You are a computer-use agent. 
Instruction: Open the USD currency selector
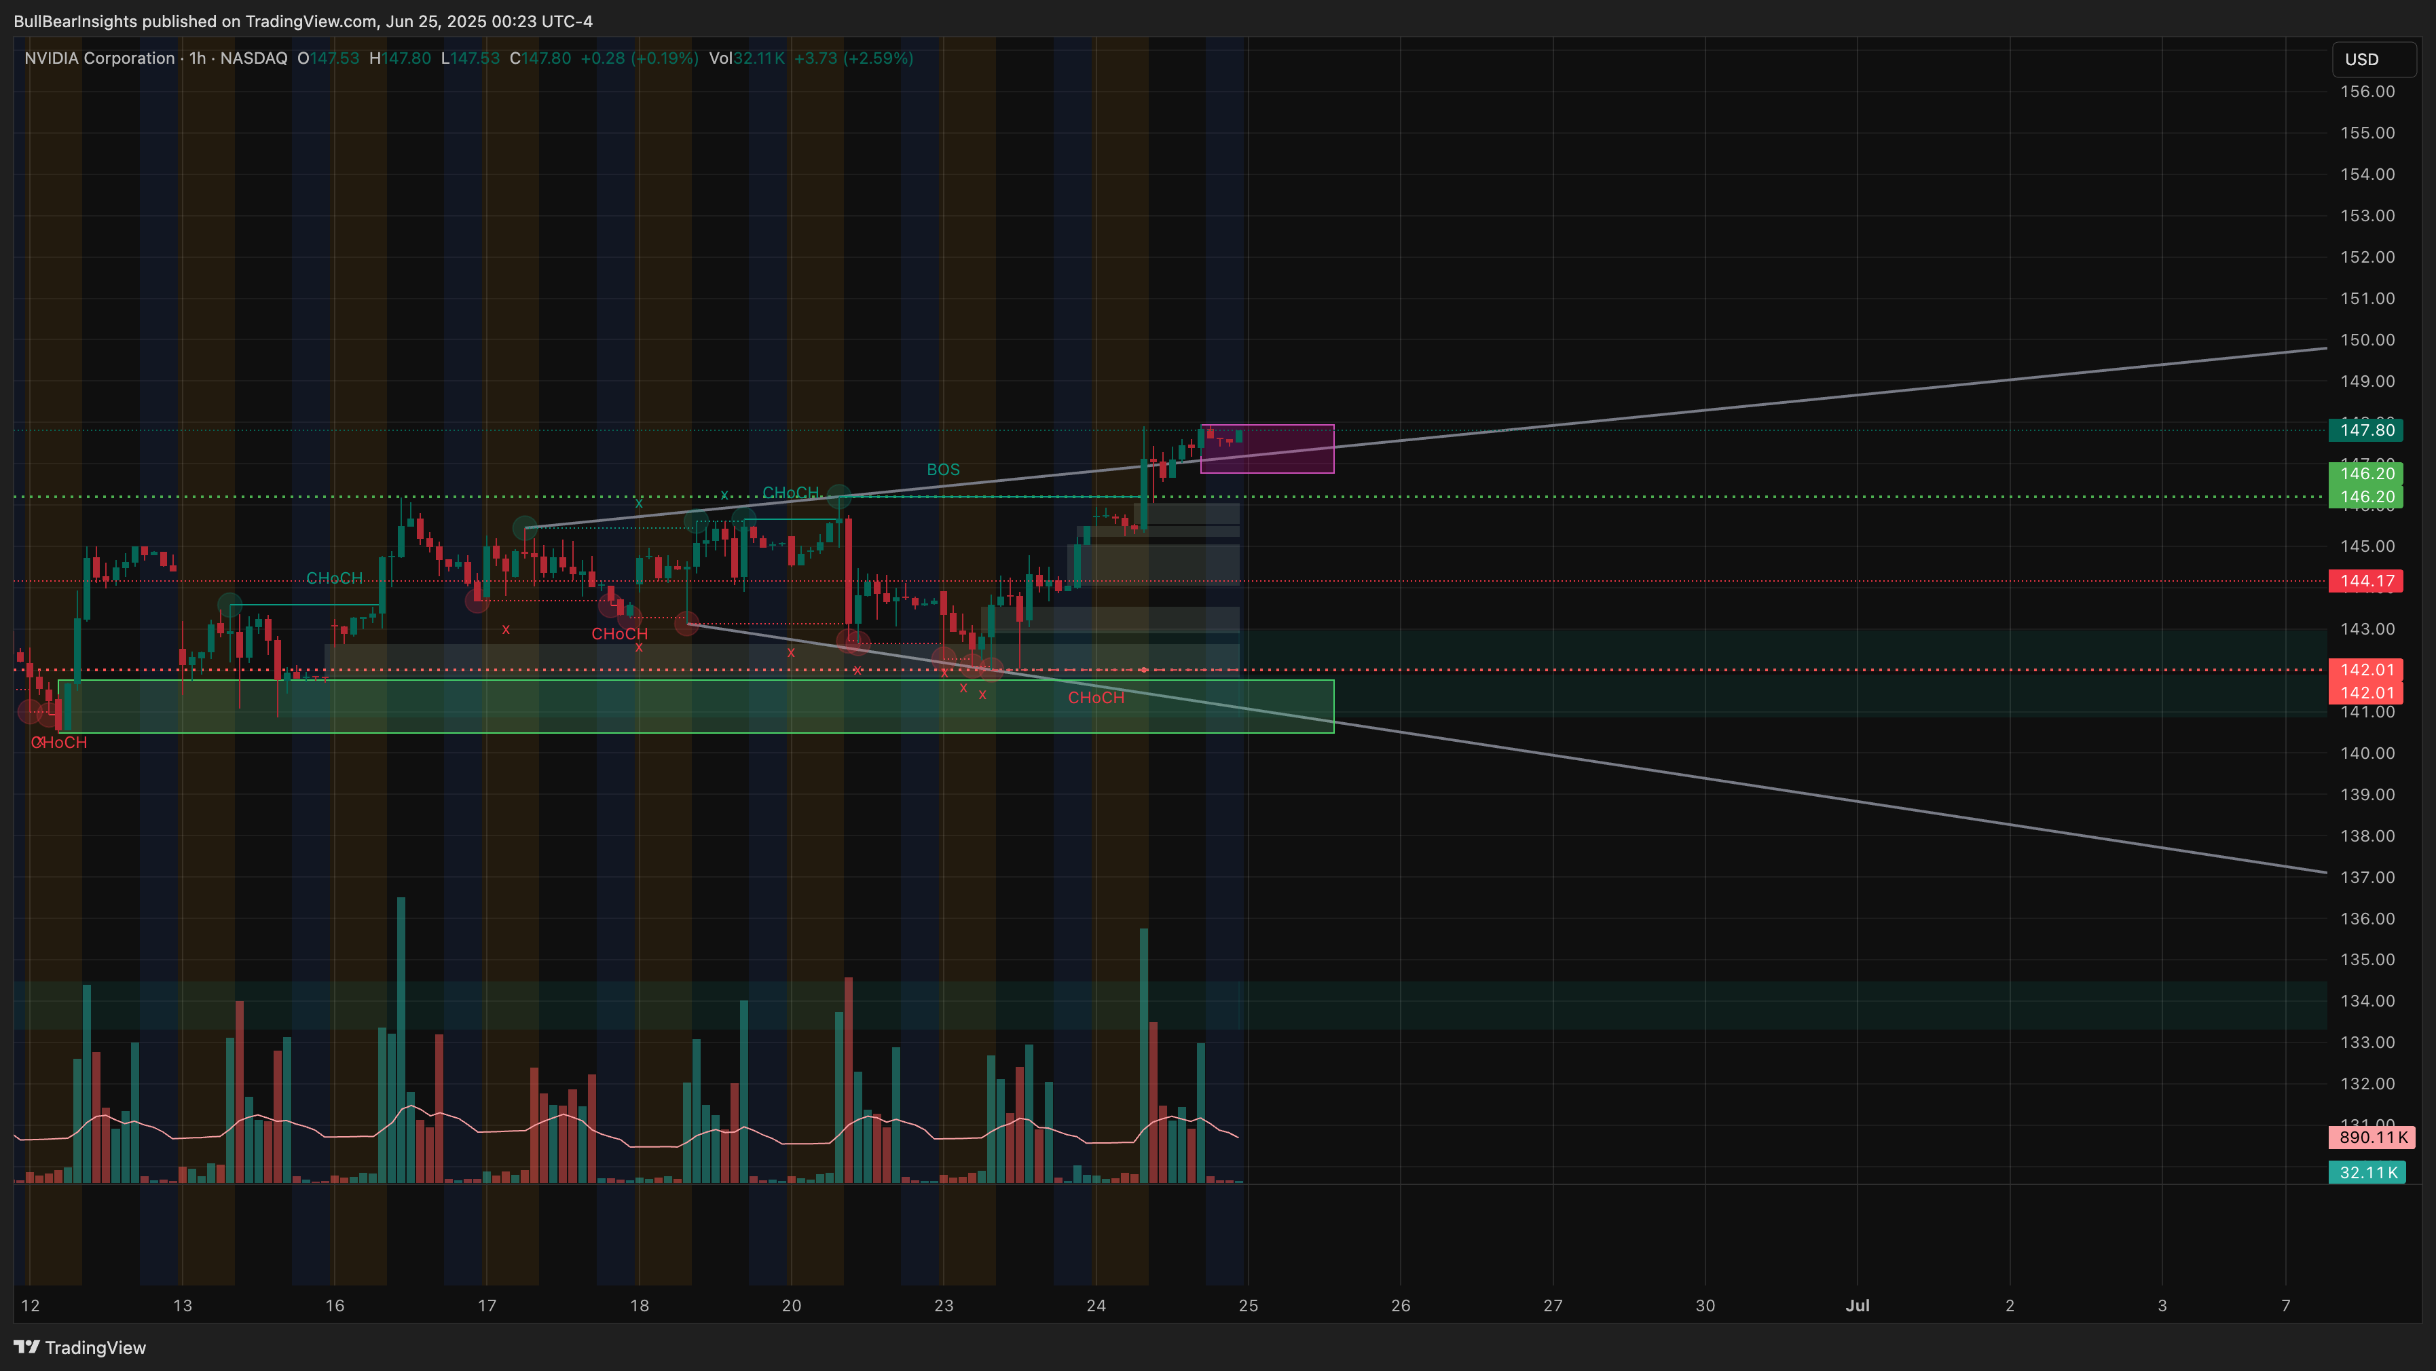pyautogui.click(x=2373, y=60)
